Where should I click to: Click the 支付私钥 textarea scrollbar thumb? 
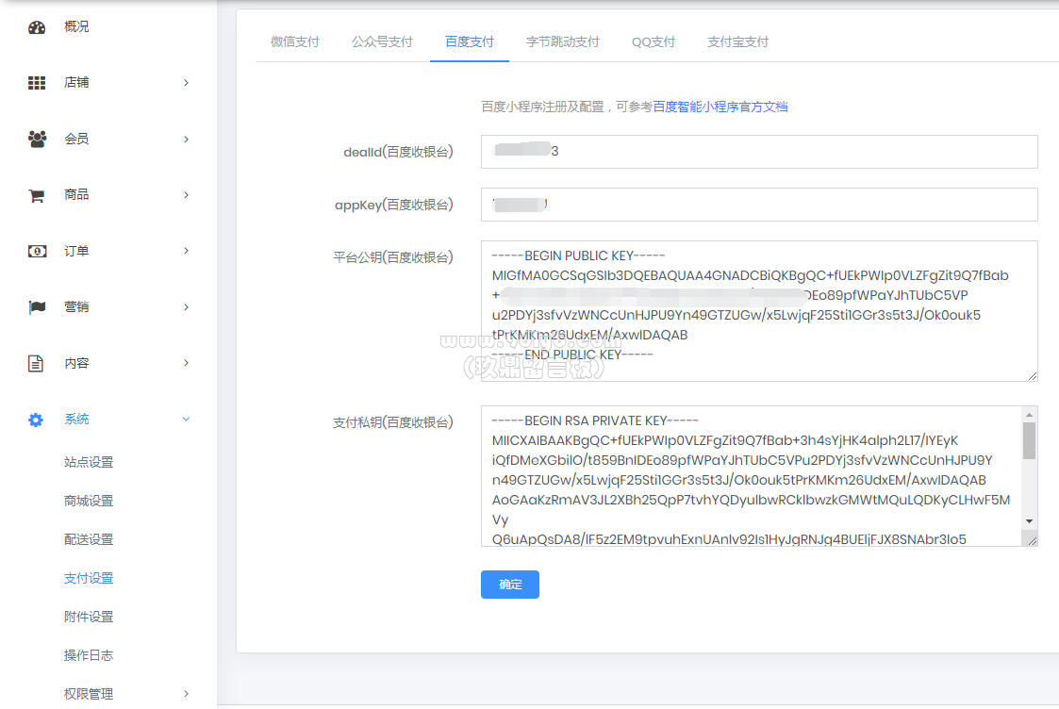(x=1029, y=441)
